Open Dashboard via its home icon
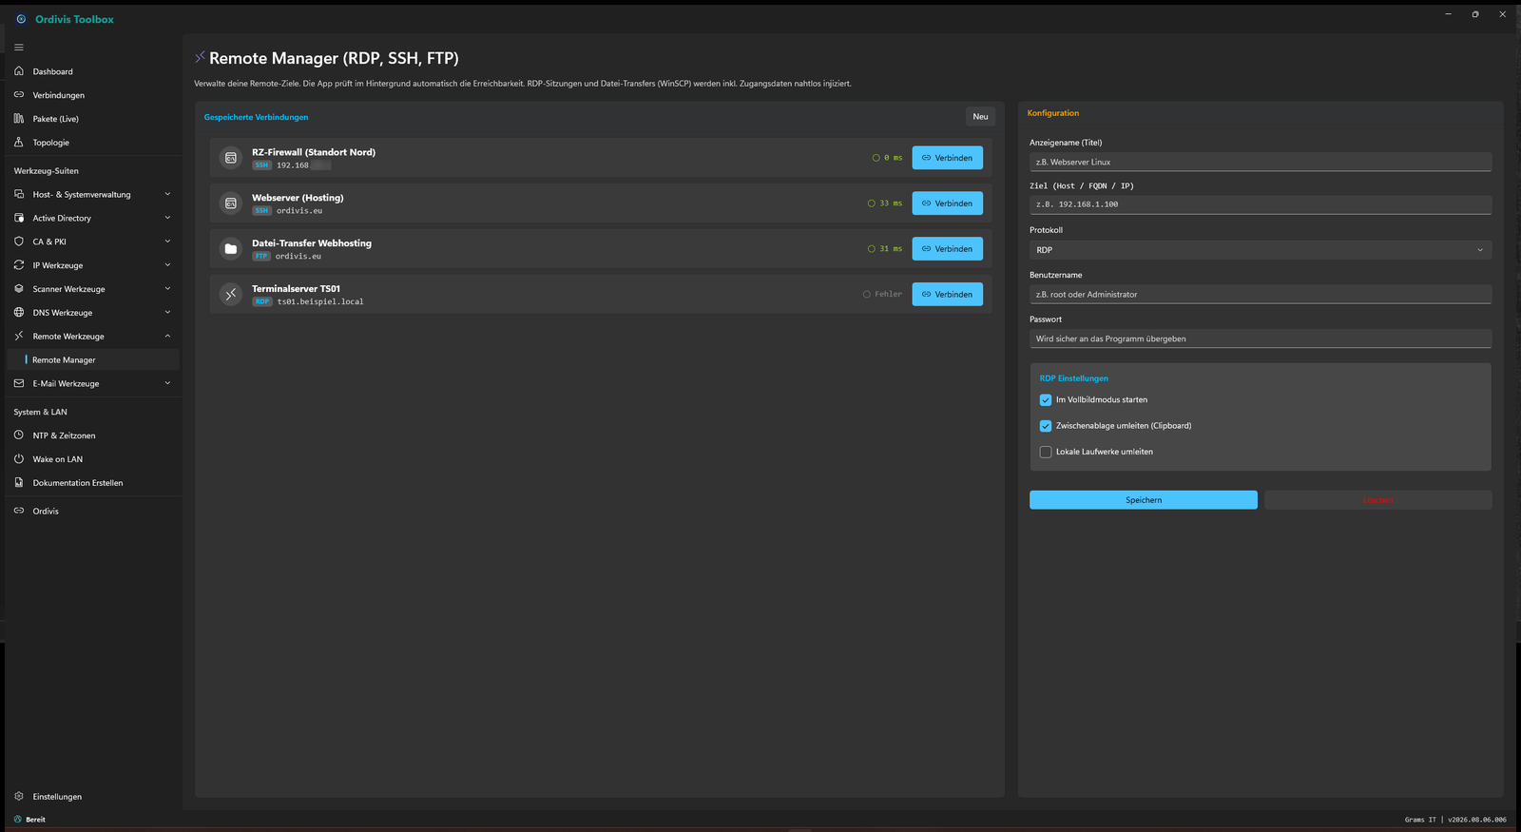This screenshot has height=832, width=1521. pos(19,71)
